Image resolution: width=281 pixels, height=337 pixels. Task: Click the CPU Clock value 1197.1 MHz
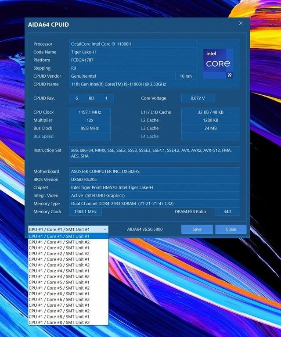pyautogui.click(x=90, y=112)
